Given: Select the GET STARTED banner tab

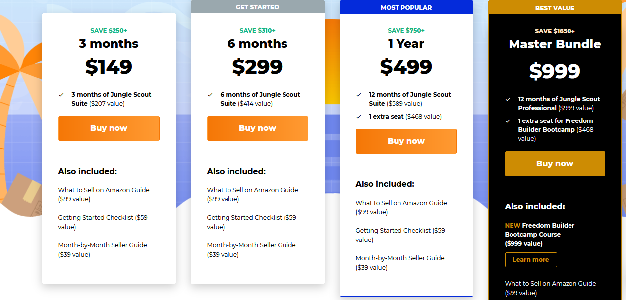Looking at the screenshot, I should (257, 7).
